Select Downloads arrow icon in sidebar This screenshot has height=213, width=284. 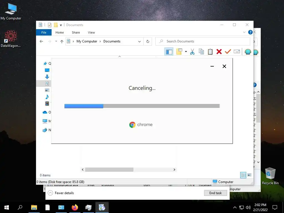pyautogui.click(x=47, y=77)
